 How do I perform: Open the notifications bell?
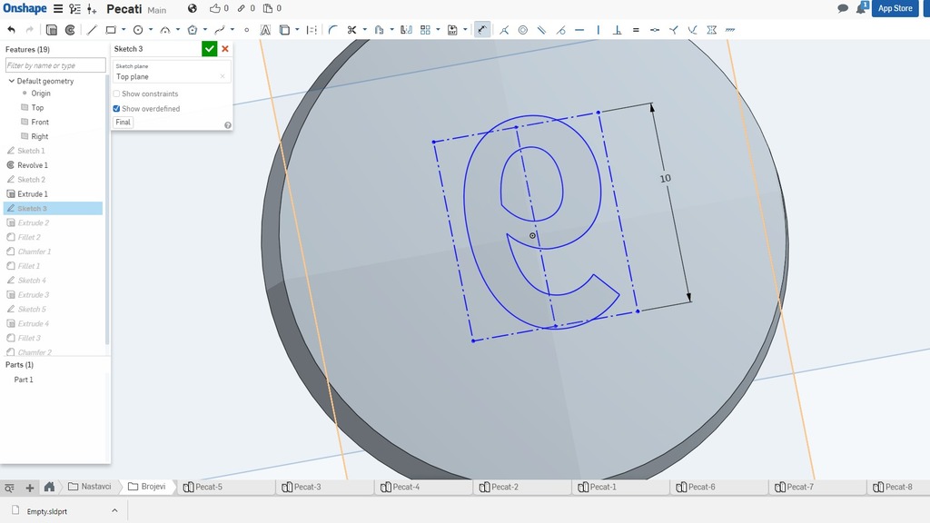pyautogui.click(x=860, y=8)
